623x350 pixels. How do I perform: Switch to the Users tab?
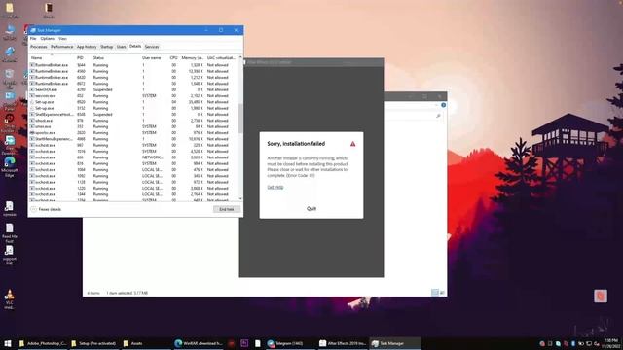(121, 47)
